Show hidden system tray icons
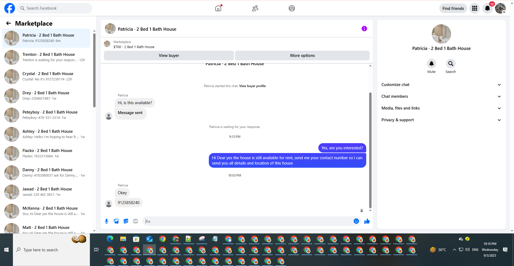 coord(454,250)
